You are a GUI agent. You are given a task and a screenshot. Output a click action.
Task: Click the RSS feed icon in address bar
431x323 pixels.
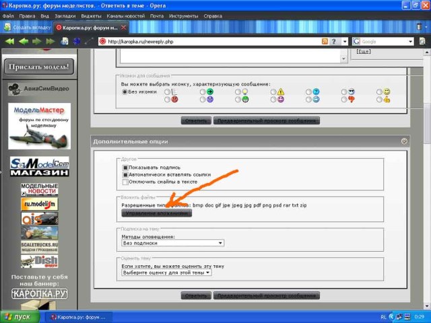coord(325,41)
